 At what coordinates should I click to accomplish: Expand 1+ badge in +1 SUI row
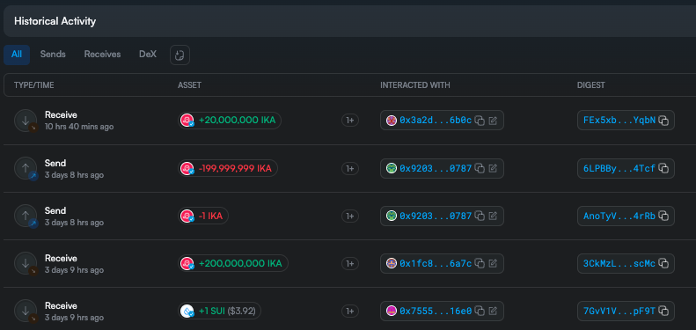(350, 311)
